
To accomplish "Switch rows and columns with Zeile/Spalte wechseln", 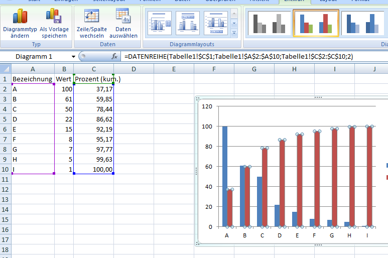I will click(x=92, y=24).
